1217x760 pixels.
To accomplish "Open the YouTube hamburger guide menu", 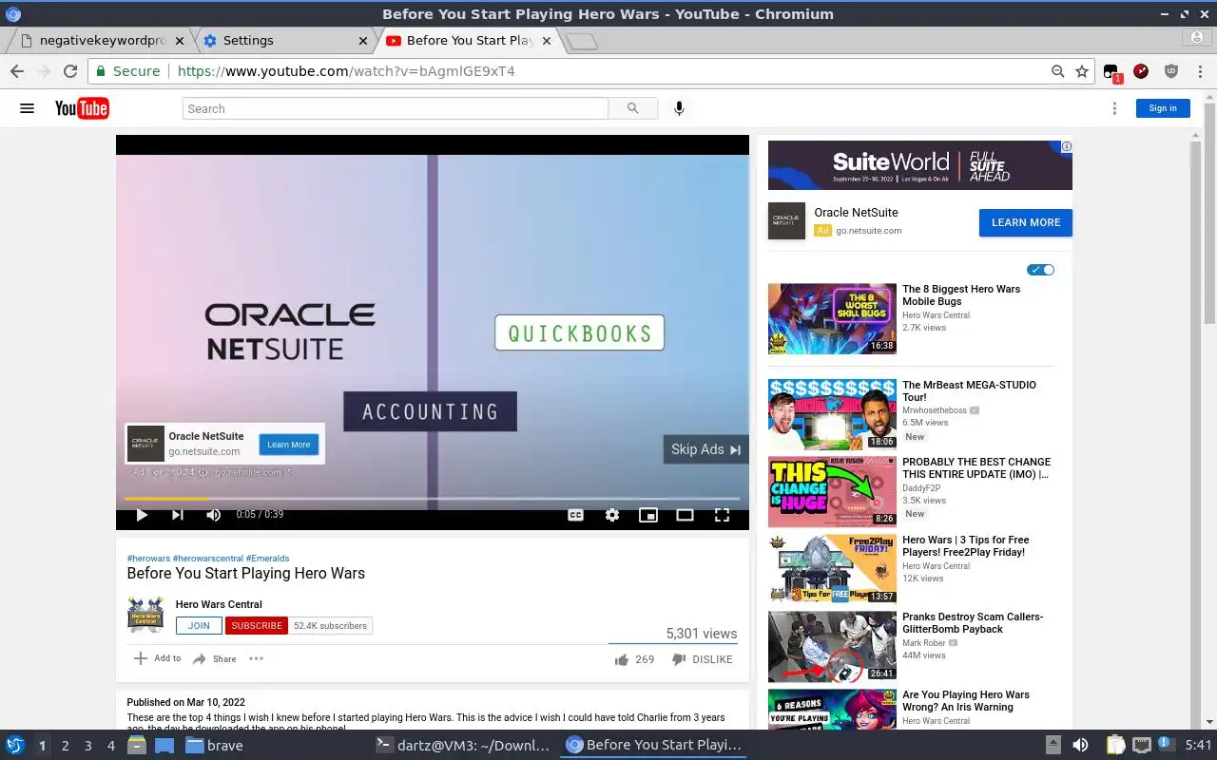I will coord(27,108).
